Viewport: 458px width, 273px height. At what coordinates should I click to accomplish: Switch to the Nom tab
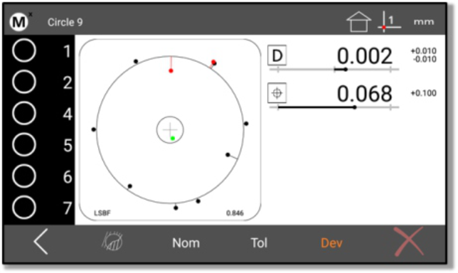point(186,243)
